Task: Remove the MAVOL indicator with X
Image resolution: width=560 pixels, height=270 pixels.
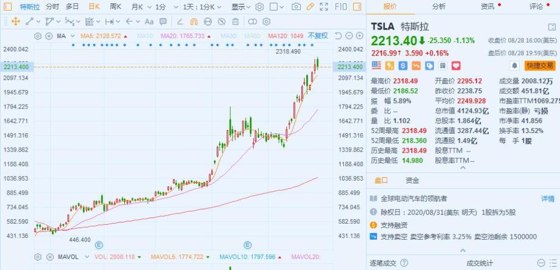Action: 49,257
